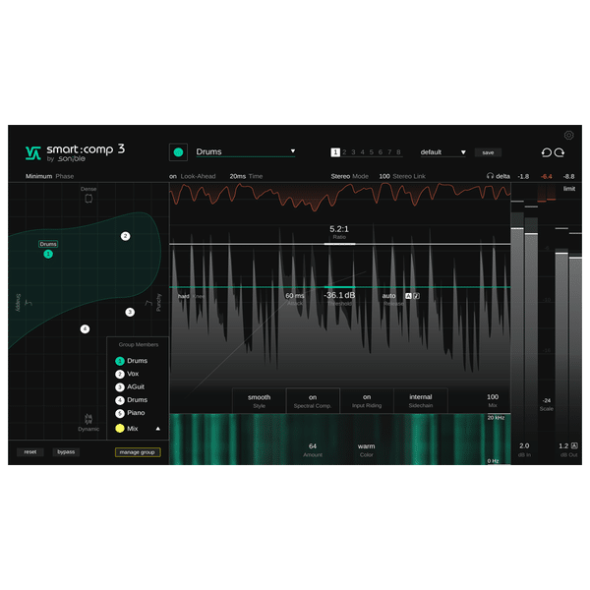590x590 pixels.
Task: Open the internal Sidechain selector
Action: [421, 401]
